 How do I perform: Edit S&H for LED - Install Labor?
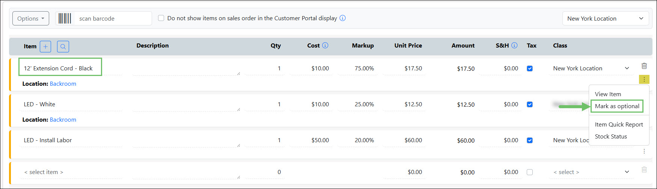click(x=501, y=140)
